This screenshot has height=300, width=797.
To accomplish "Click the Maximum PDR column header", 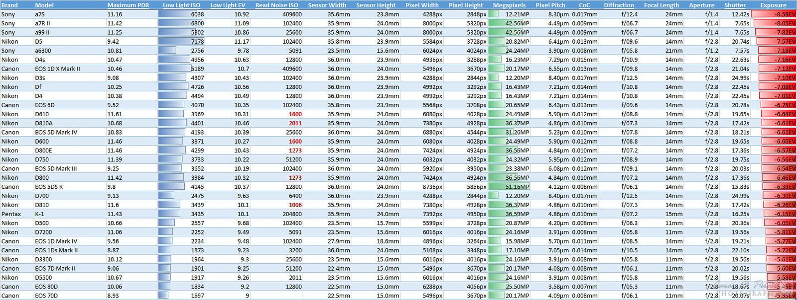I will [128, 5].
